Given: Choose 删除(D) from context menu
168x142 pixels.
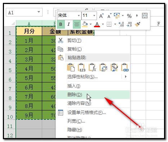Looking at the screenshot, I should pos(93,95).
